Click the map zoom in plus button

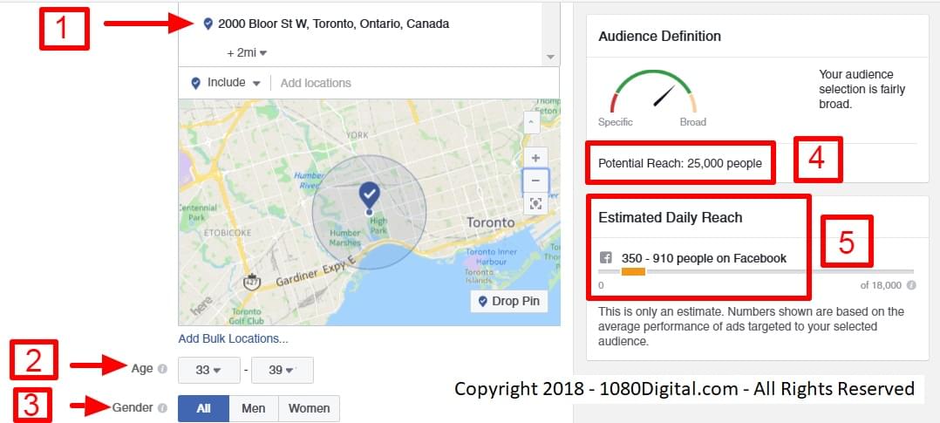pos(535,158)
